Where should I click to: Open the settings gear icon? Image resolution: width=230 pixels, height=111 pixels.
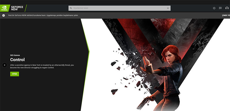coord(214,8)
